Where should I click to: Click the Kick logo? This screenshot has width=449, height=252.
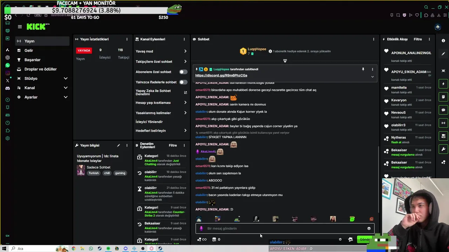point(38,27)
